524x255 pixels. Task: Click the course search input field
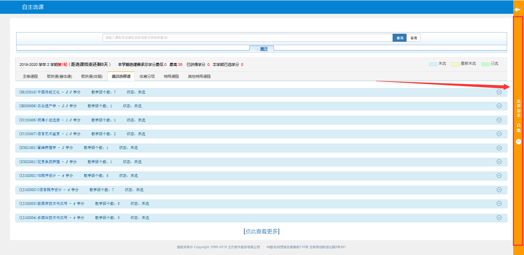[247, 38]
